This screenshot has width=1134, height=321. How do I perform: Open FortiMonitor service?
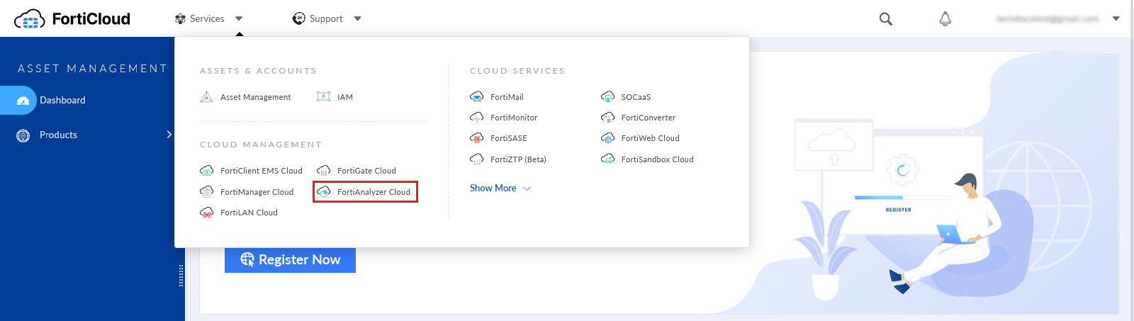click(514, 118)
